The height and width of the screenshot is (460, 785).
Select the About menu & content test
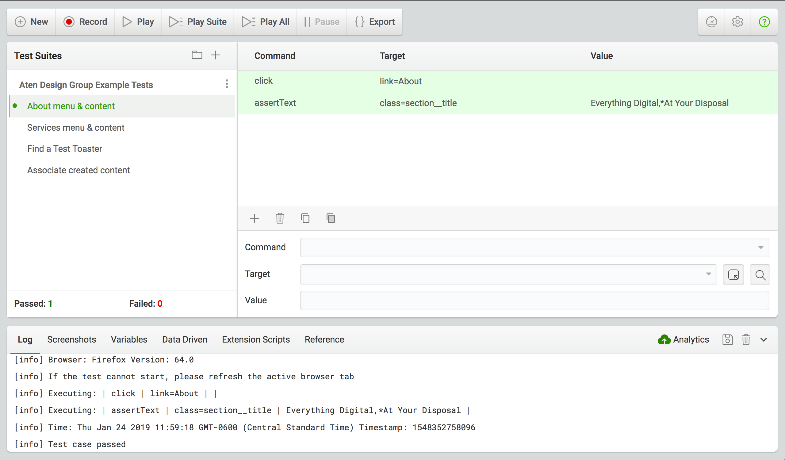122,106
